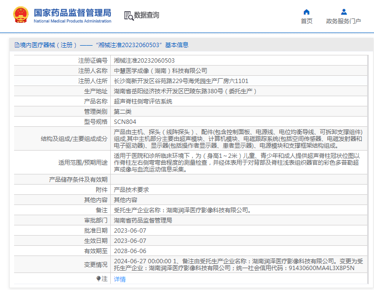
Task: Click the 管理类别 label
Action: pyautogui.click(x=96, y=112)
